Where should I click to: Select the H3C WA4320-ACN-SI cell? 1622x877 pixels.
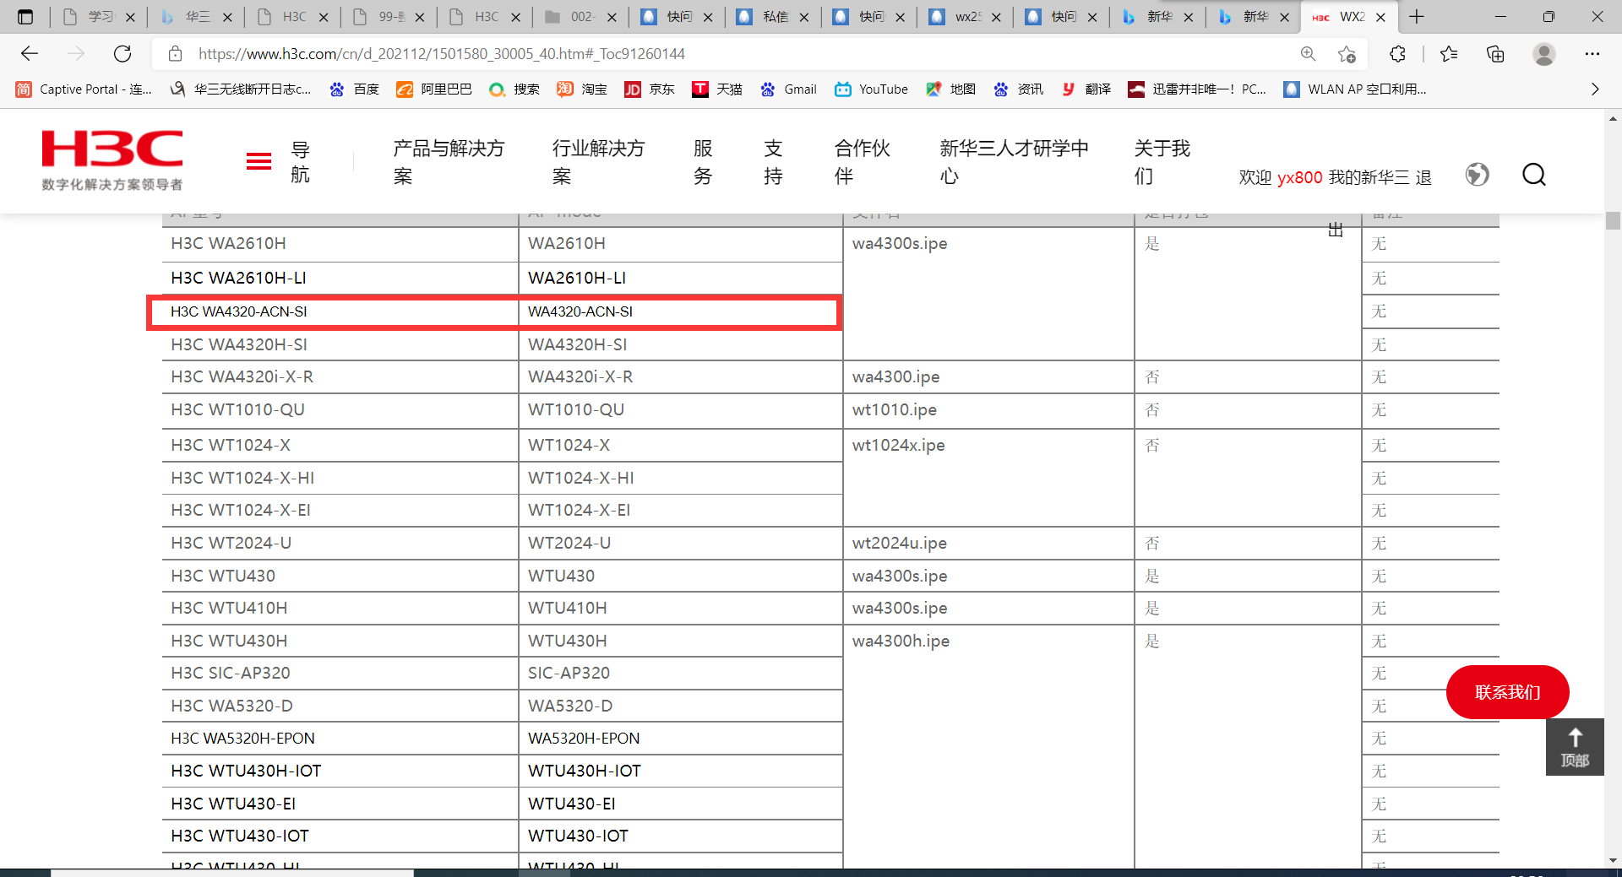[340, 311]
